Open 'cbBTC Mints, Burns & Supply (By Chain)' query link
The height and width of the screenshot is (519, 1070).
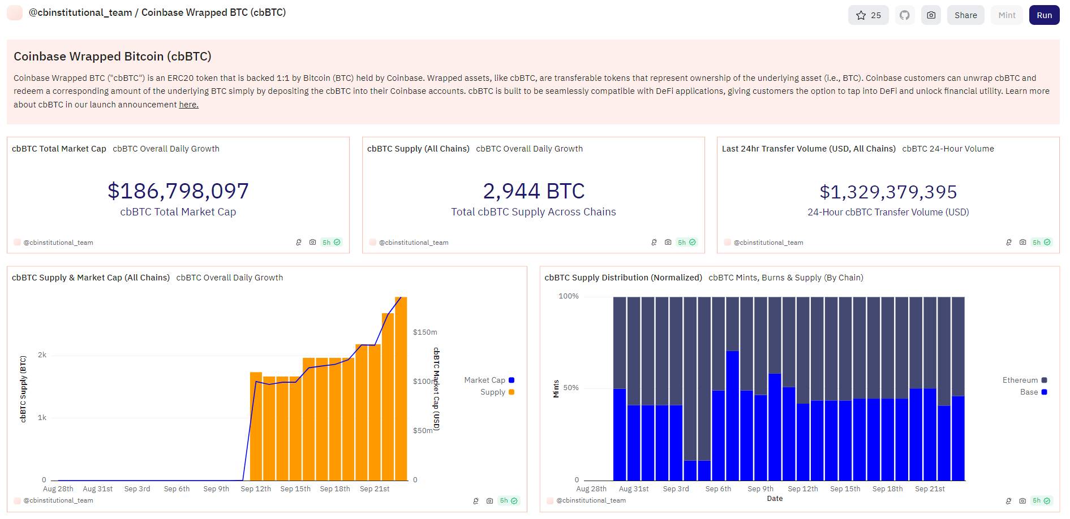click(x=786, y=278)
